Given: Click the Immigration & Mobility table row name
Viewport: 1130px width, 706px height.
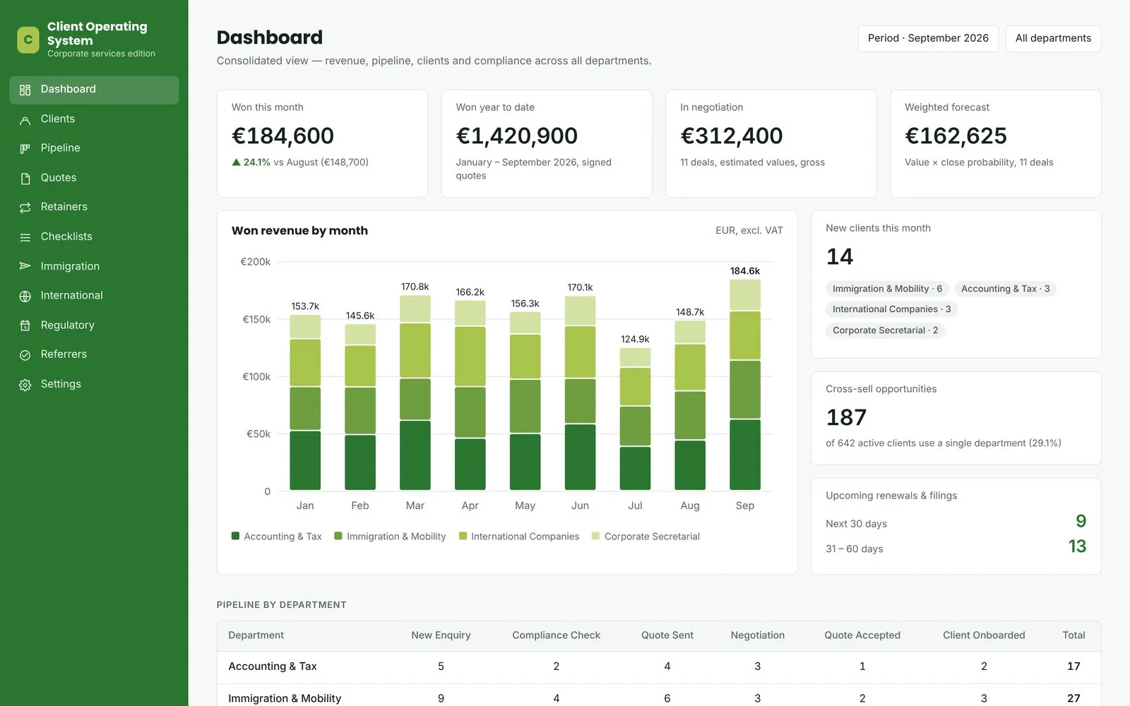Looking at the screenshot, I should pos(285,698).
